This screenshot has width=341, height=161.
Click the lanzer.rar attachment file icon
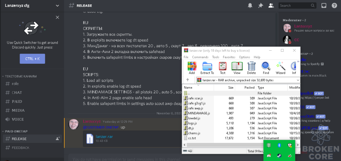click(90, 139)
